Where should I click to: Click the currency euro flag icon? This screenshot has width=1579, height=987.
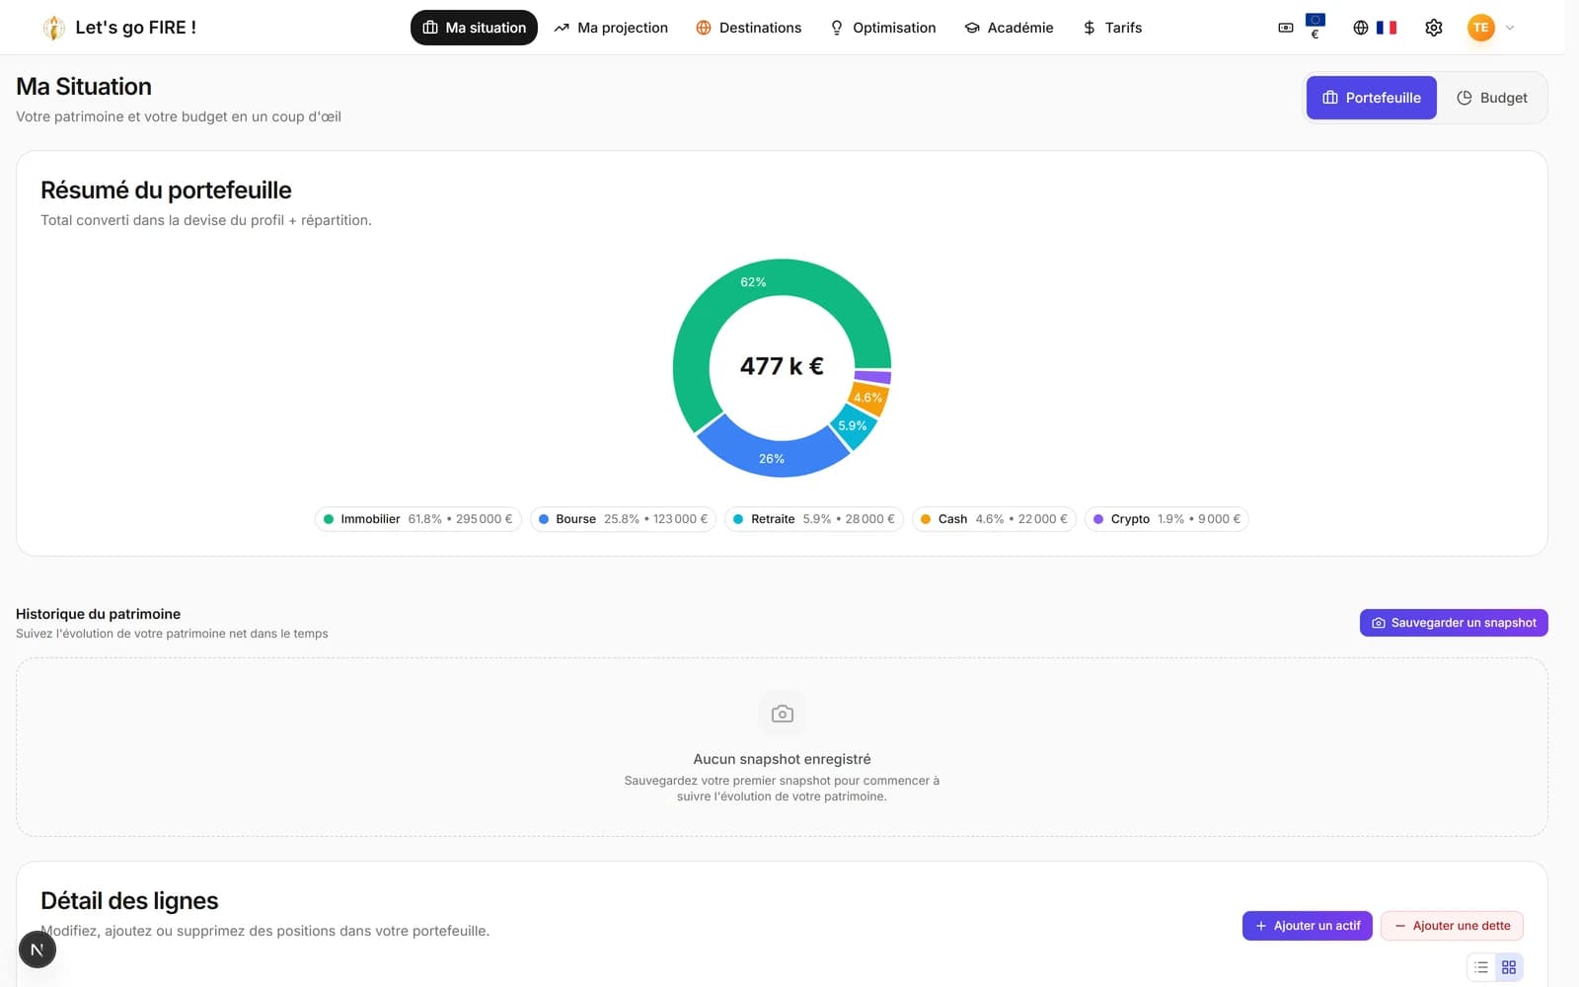coord(1315,27)
